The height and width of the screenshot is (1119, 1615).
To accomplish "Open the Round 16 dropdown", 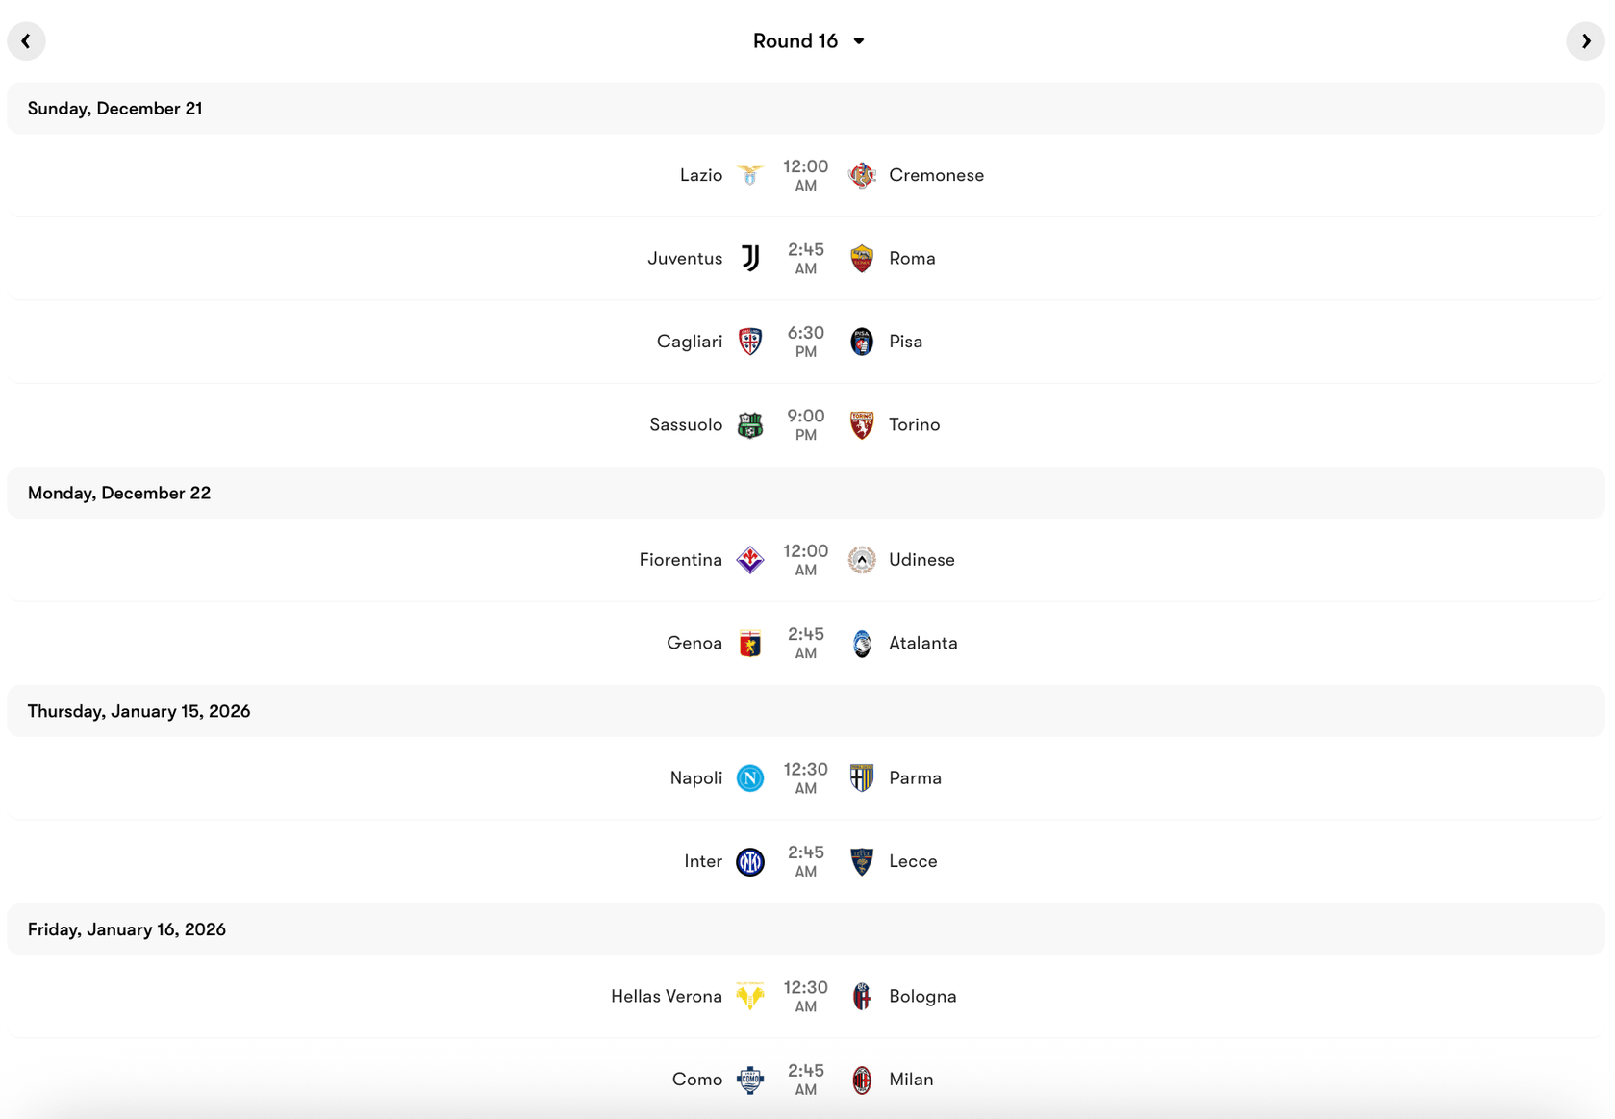I will click(x=810, y=40).
